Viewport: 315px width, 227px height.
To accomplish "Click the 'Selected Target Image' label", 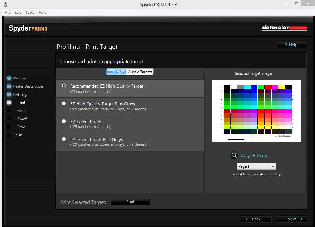I will coord(253,73).
